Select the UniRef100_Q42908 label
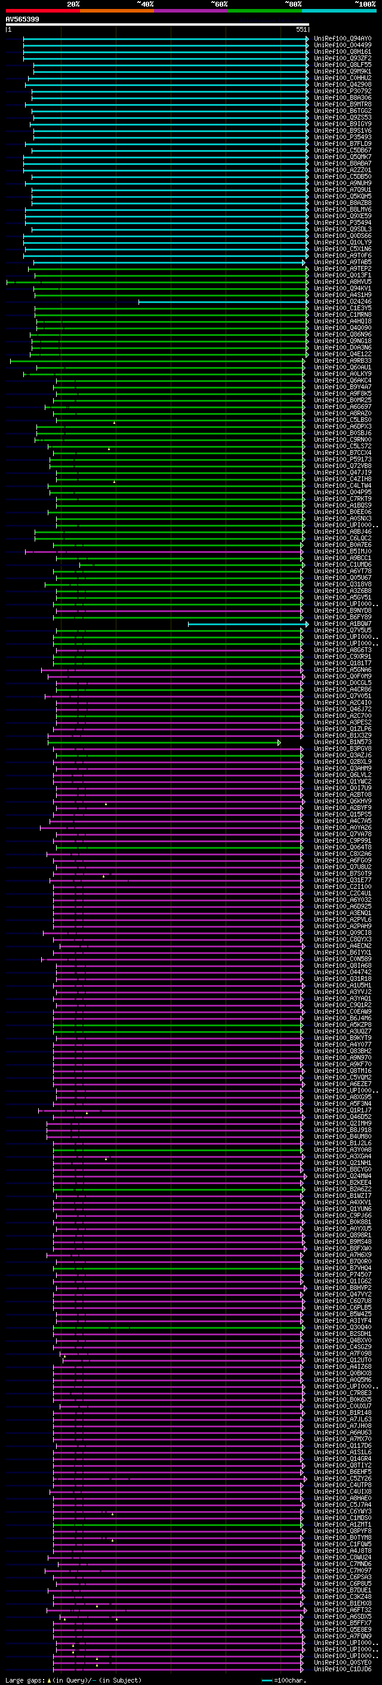382x1685 pixels. tap(343, 84)
